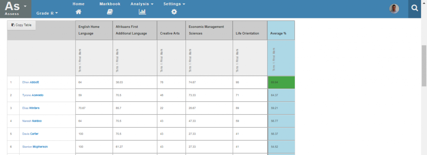Image resolution: width=427 pixels, height=155 pixels.
Task: Expand the Settings menu
Action: 174,4
